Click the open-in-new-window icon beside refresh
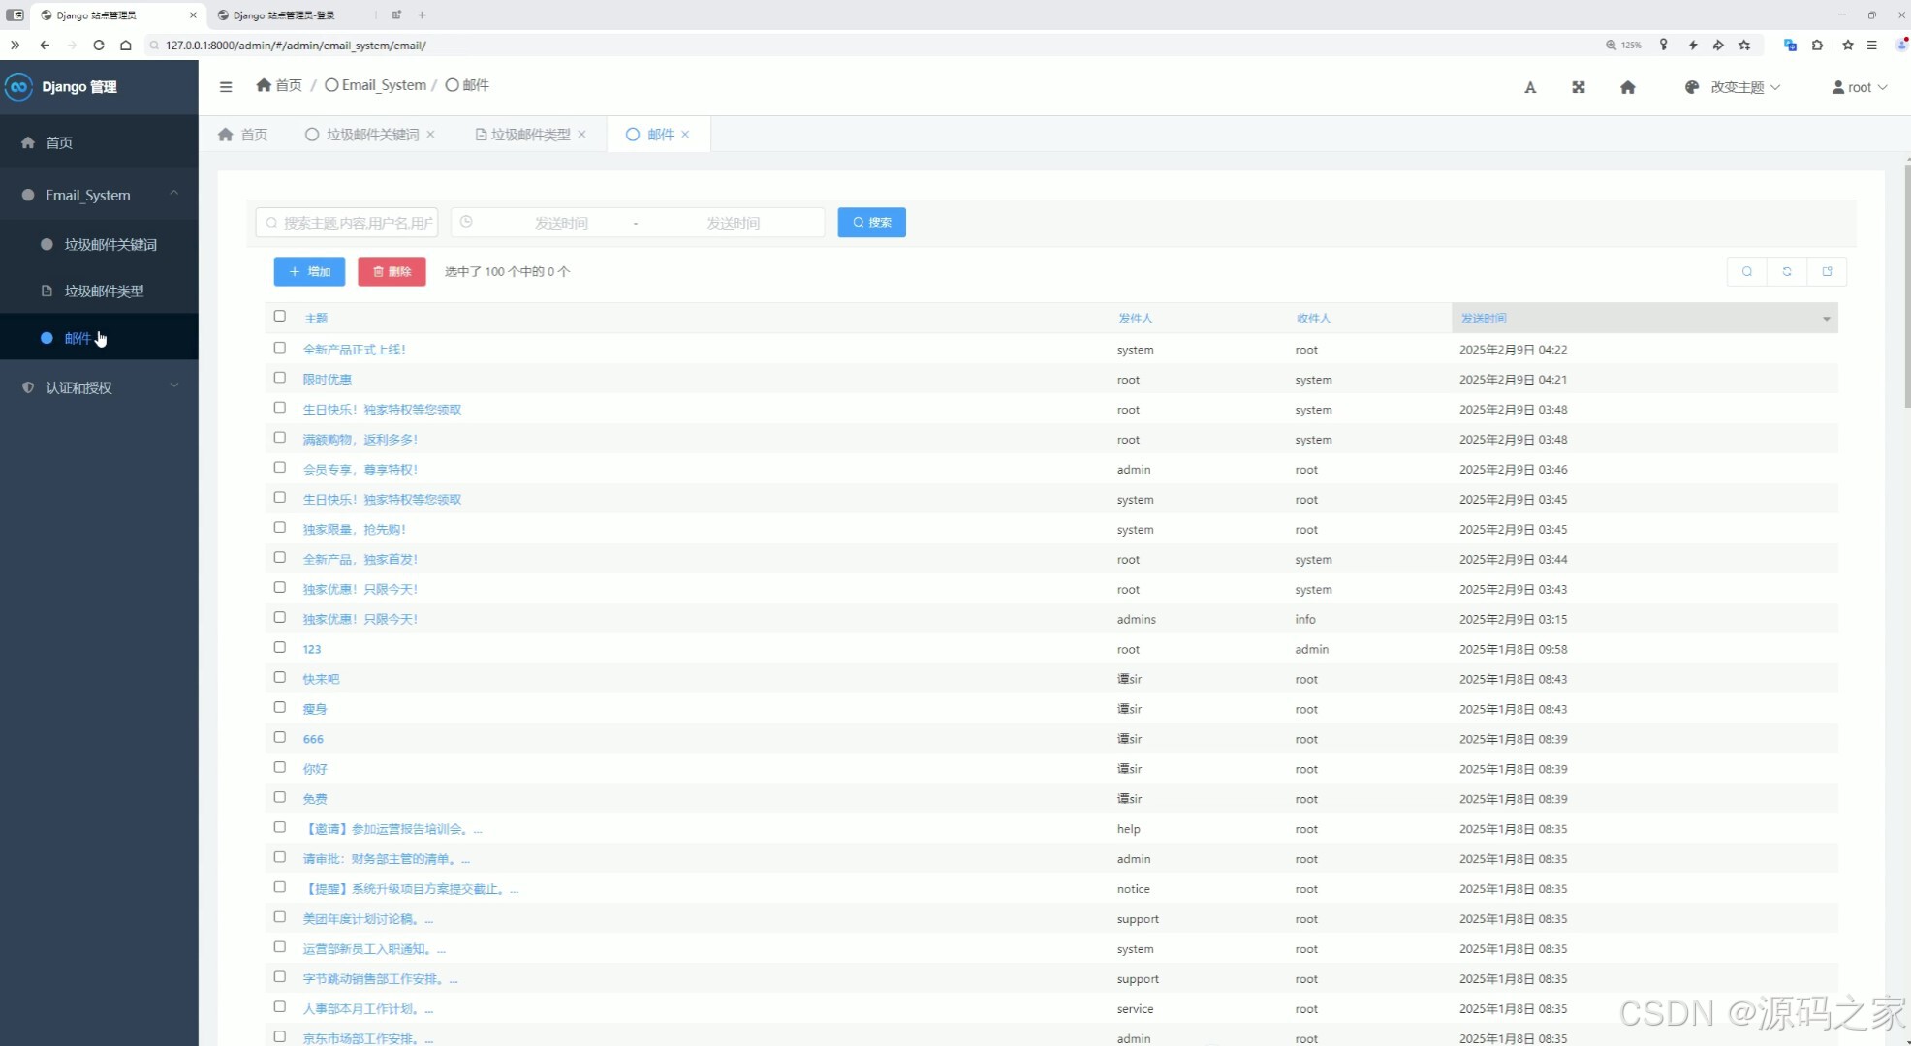The height and width of the screenshot is (1046, 1911). tap(1827, 272)
